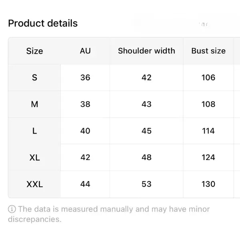The height and width of the screenshot is (240, 240).
Task: Select the L size row label
Action: click(x=34, y=131)
